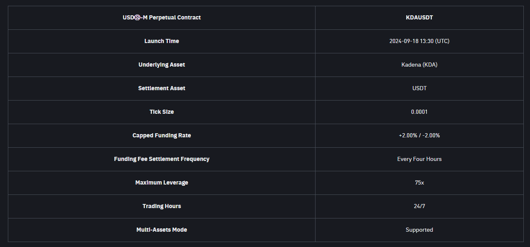
Task: Select the Supported value cell
Action: coord(419,230)
